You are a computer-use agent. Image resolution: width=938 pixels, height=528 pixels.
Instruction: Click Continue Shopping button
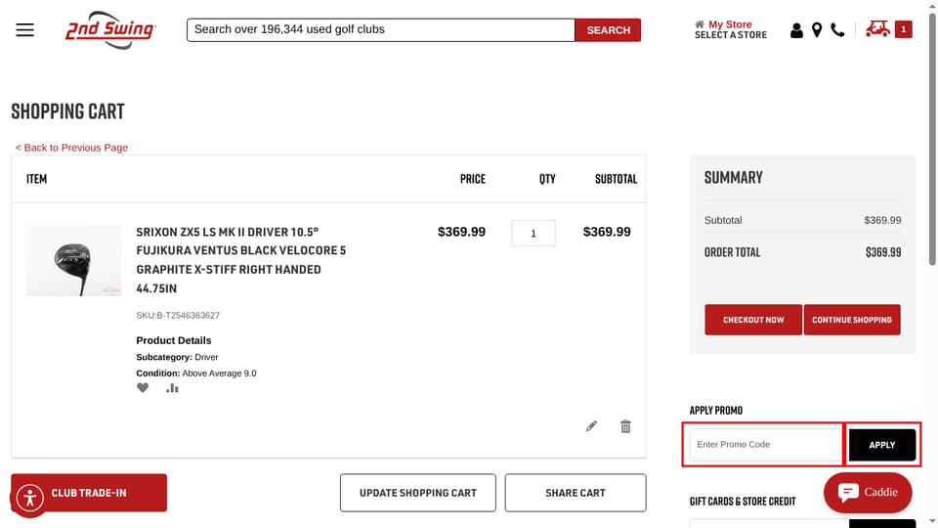click(x=852, y=320)
